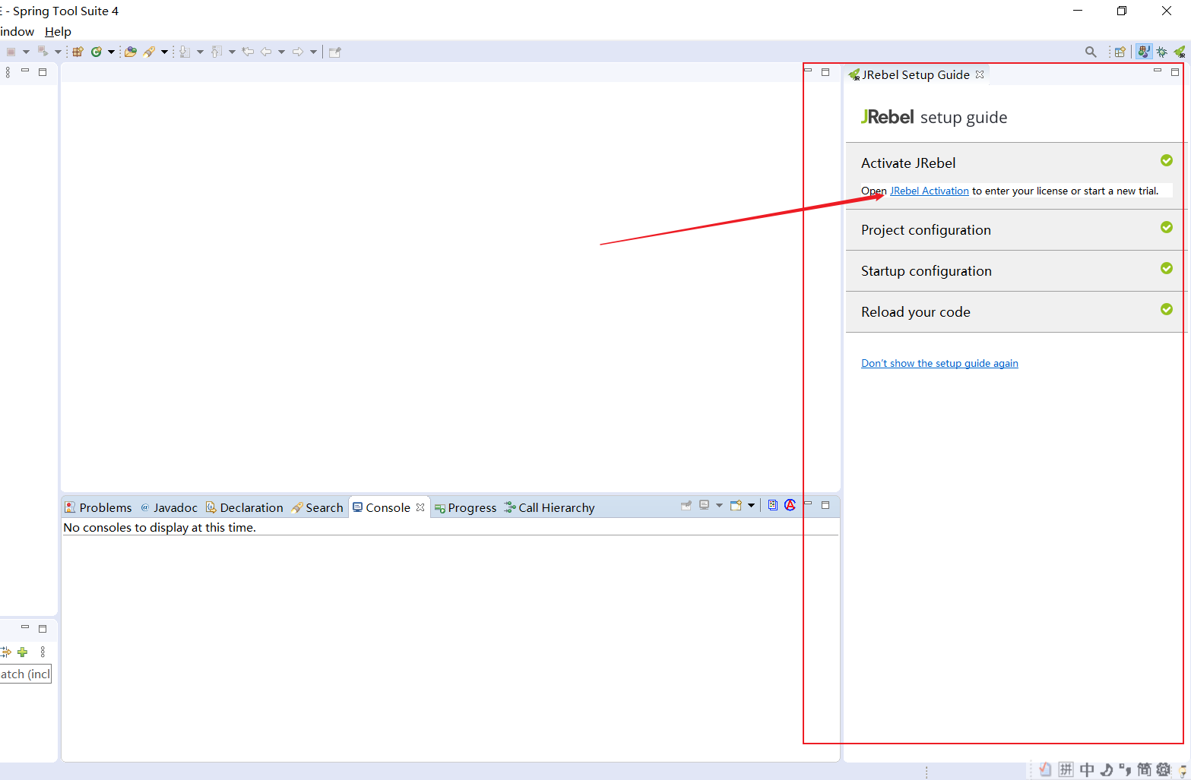Click the New Java Package toolbar icon
The image size is (1191, 780).
pyautogui.click(x=78, y=52)
